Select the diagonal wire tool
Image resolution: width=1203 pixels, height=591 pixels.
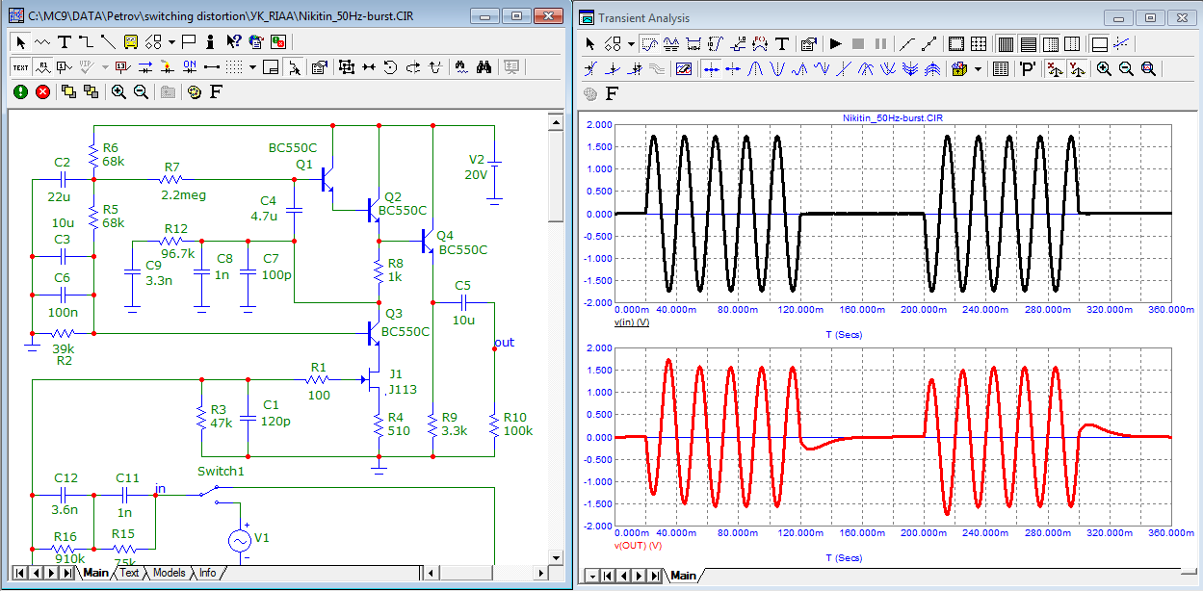tap(107, 41)
